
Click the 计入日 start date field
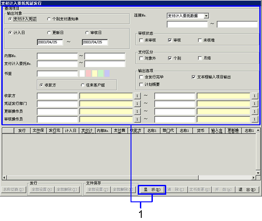coord(50,42)
